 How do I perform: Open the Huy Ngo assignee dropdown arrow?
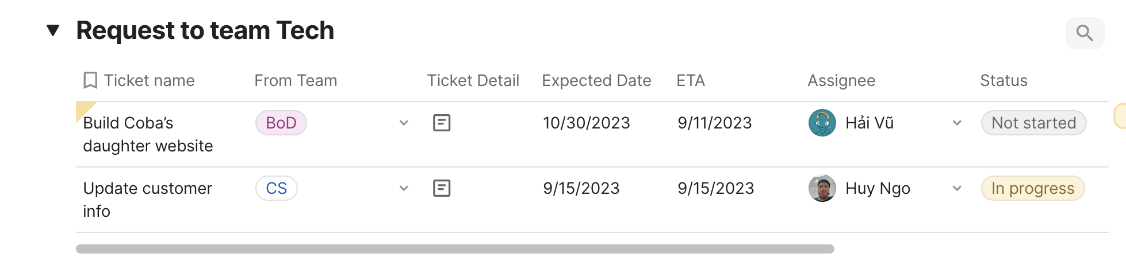(x=957, y=188)
